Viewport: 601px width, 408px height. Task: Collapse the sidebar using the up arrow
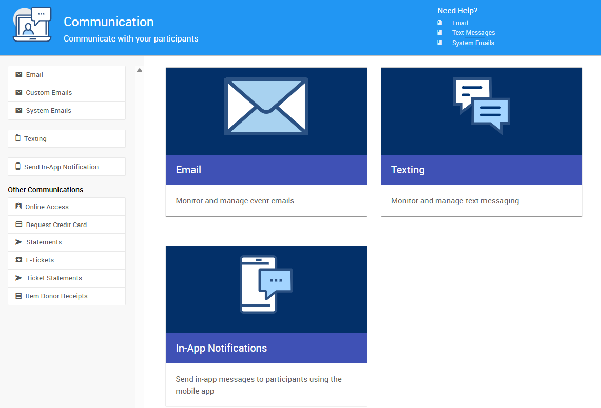[x=139, y=70]
